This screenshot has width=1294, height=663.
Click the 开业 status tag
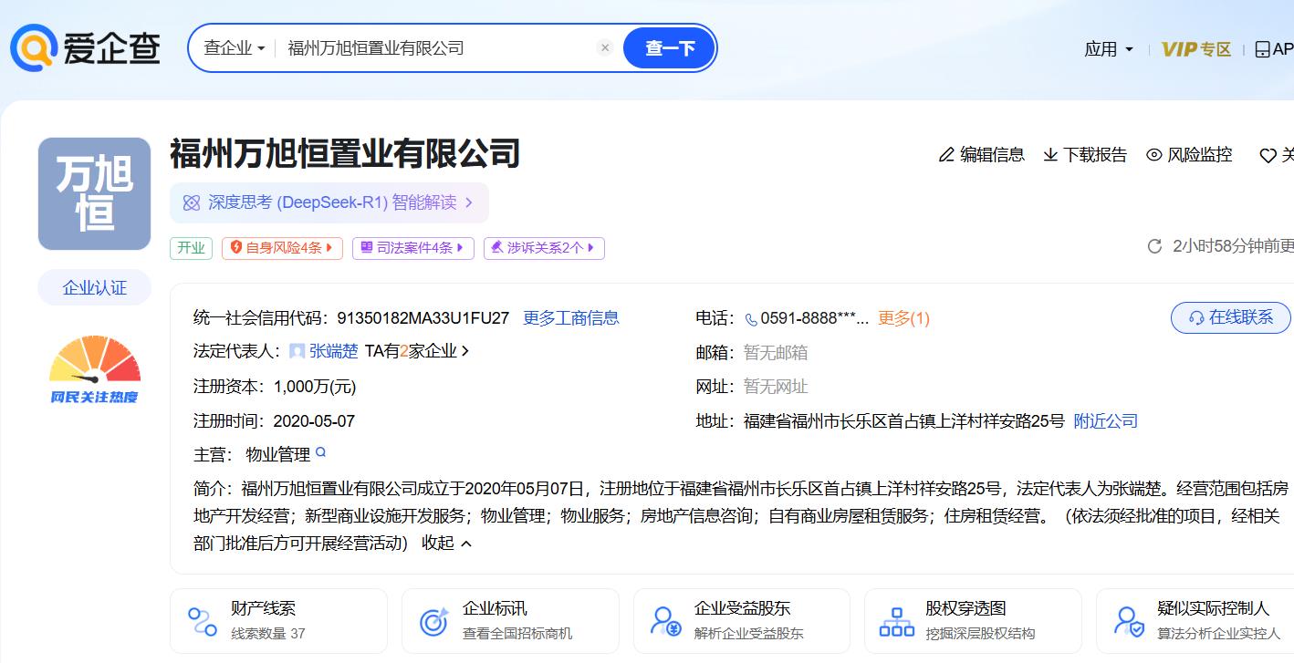(191, 248)
